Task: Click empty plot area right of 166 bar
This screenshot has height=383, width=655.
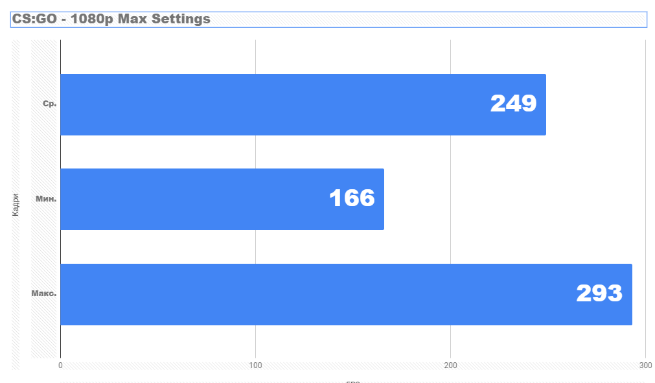Action: (514, 199)
